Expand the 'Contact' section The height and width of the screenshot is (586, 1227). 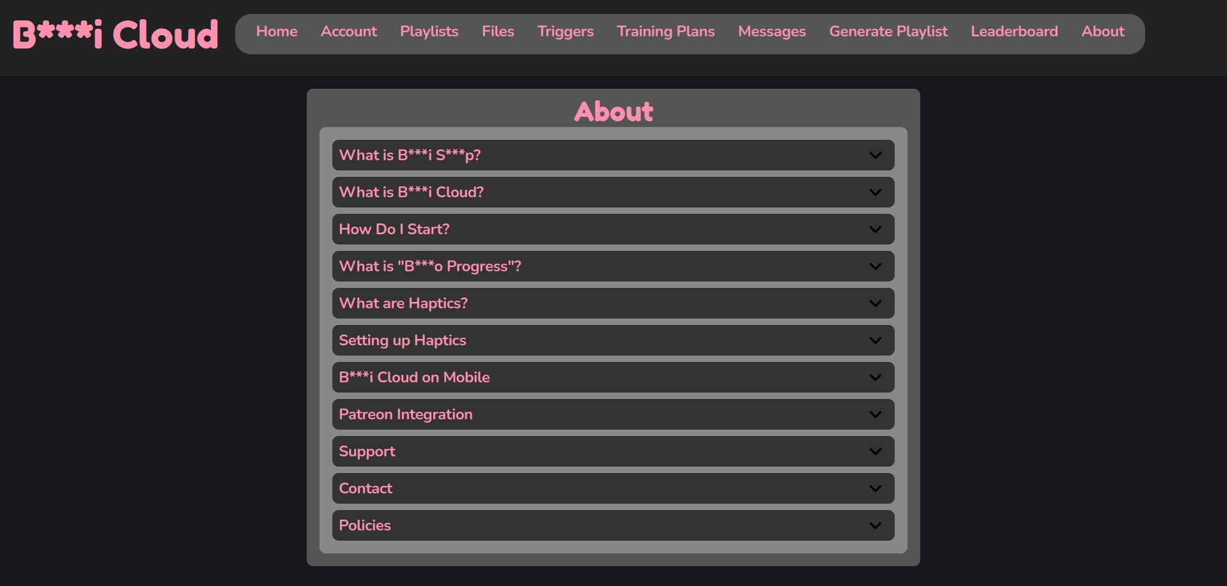click(x=613, y=488)
